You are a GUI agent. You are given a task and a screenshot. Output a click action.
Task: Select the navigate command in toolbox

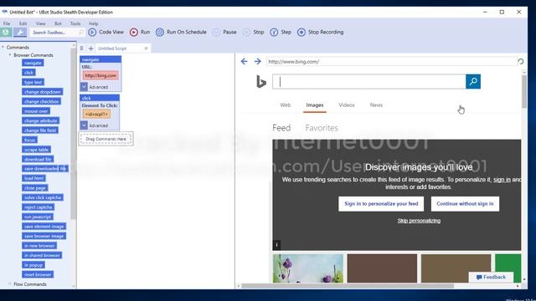pyautogui.click(x=33, y=63)
